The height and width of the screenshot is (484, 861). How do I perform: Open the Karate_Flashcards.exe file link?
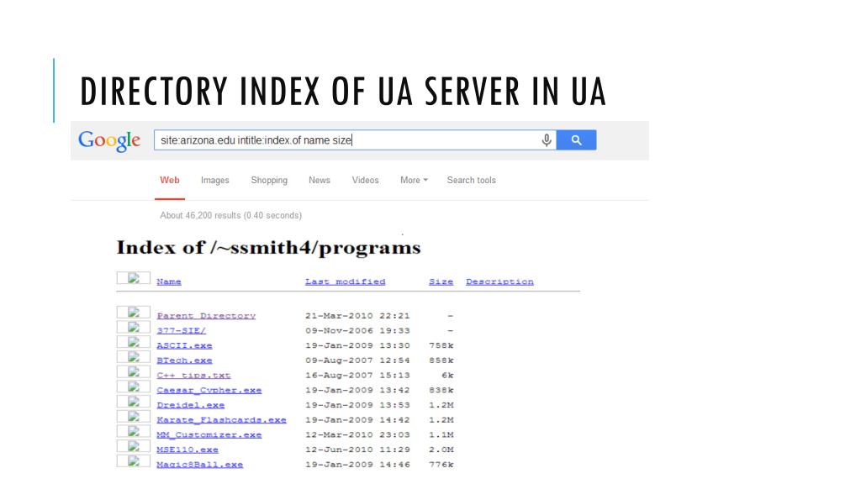(221, 420)
